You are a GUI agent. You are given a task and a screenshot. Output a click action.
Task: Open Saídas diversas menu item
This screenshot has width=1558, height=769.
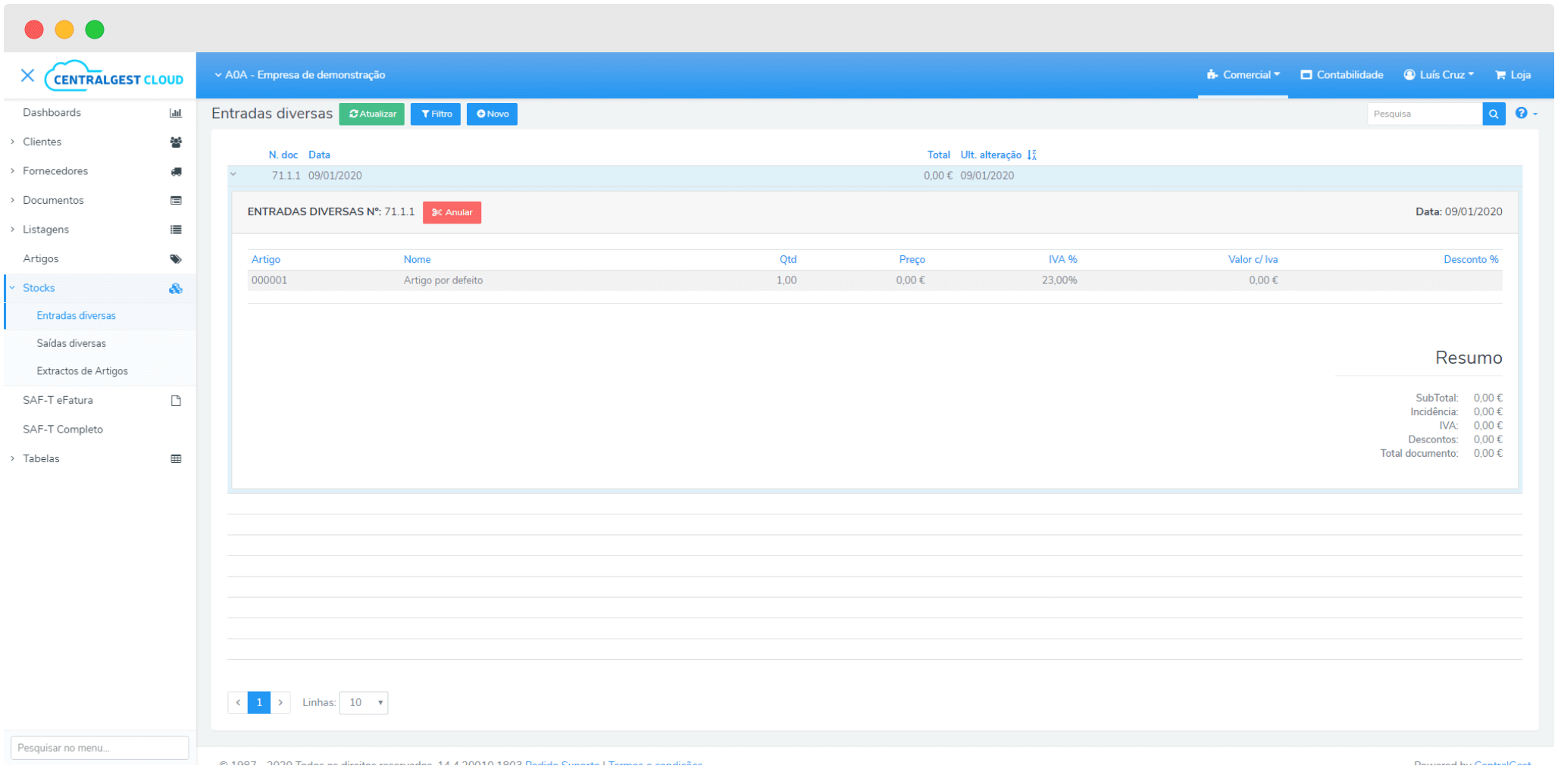point(71,344)
